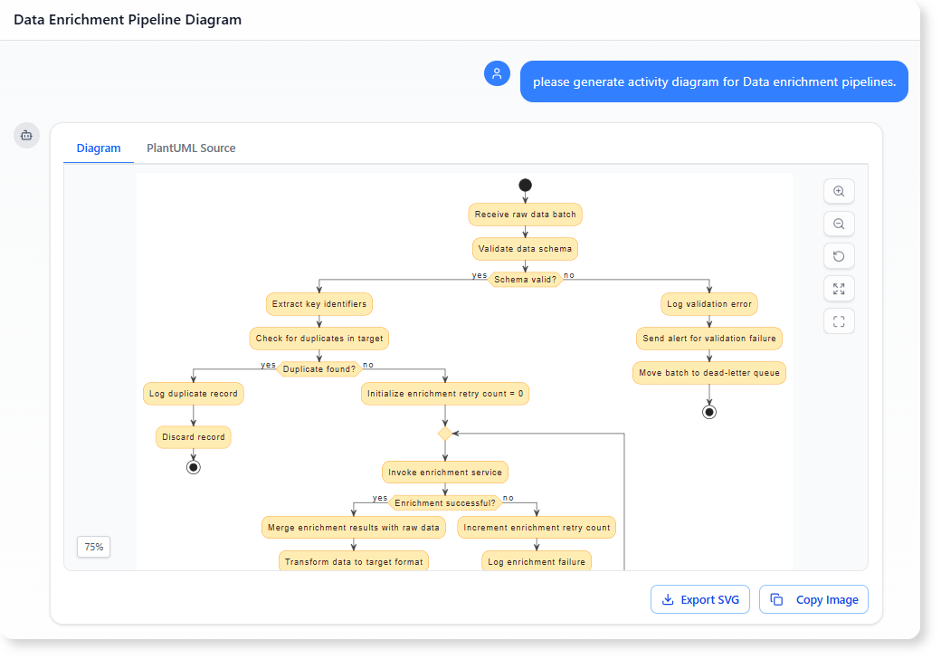Click the robot assistant avatar icon
This screenshot has height=659, width=941.
coord(26,135)
